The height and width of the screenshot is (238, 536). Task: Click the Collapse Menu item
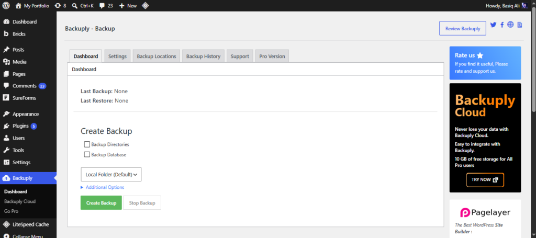click(x=28, y=235)
